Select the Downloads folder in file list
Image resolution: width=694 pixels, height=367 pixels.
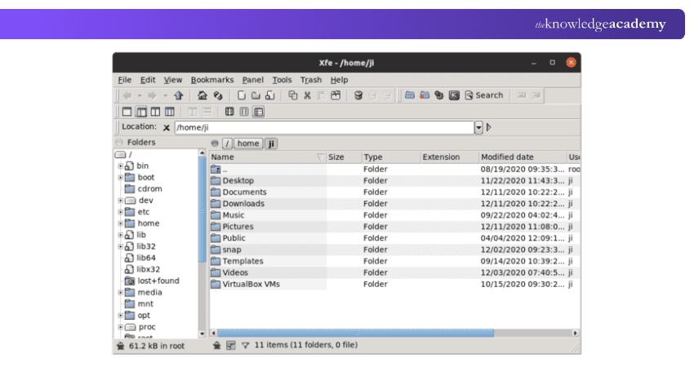pos(243,204)
